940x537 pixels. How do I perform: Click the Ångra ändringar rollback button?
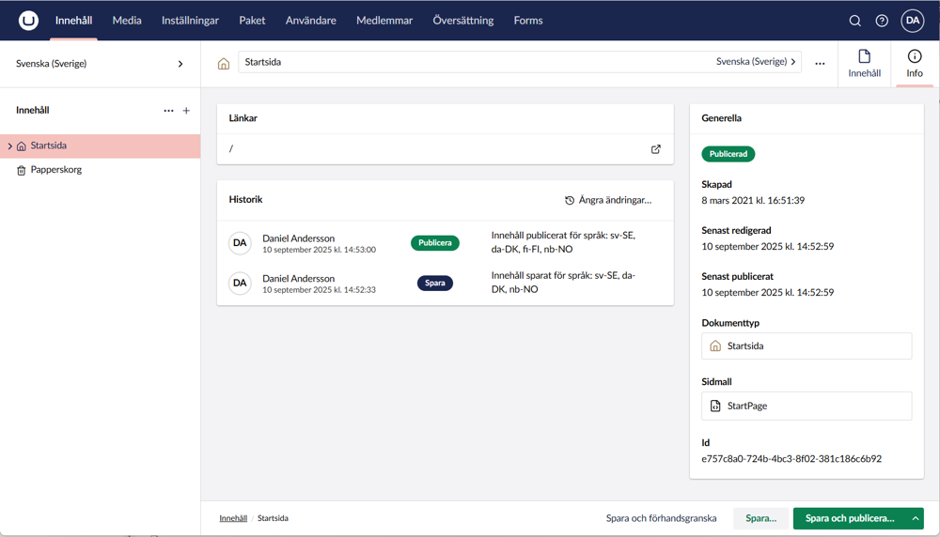tap(608, 200)
